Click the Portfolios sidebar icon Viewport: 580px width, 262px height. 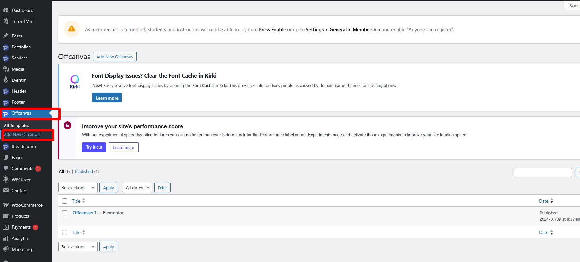coord(6,47)
